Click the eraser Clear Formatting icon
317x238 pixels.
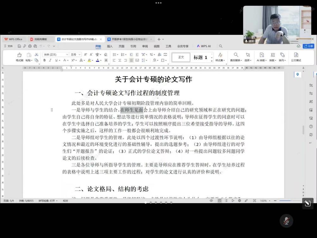(x=106, y=55)
